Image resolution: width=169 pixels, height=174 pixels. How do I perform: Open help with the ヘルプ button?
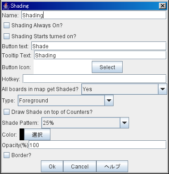click(x=112, y=166)
